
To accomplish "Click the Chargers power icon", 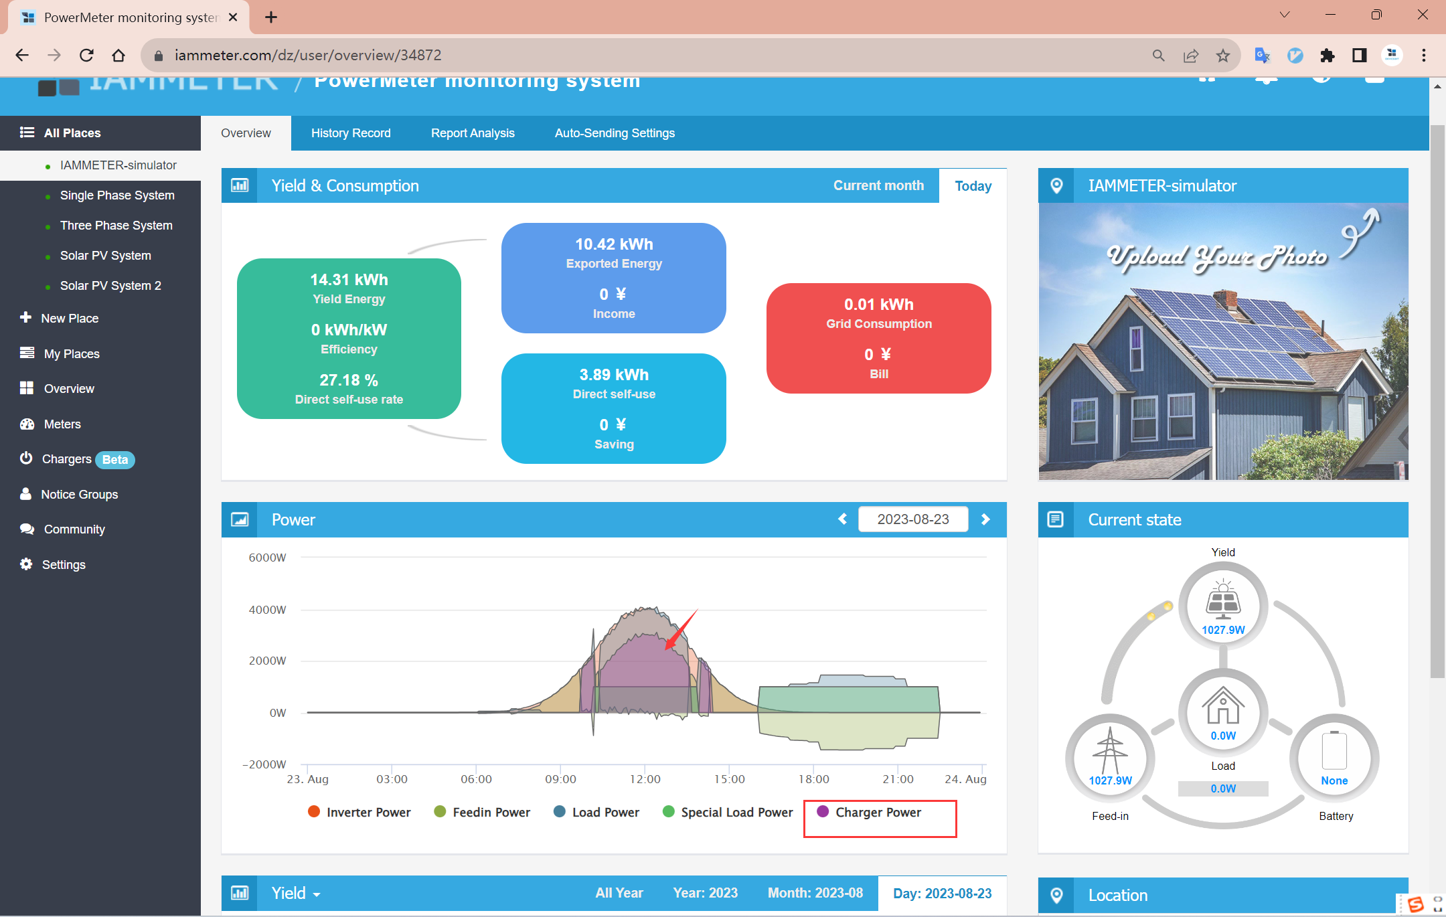I will [x=26, y=458].
